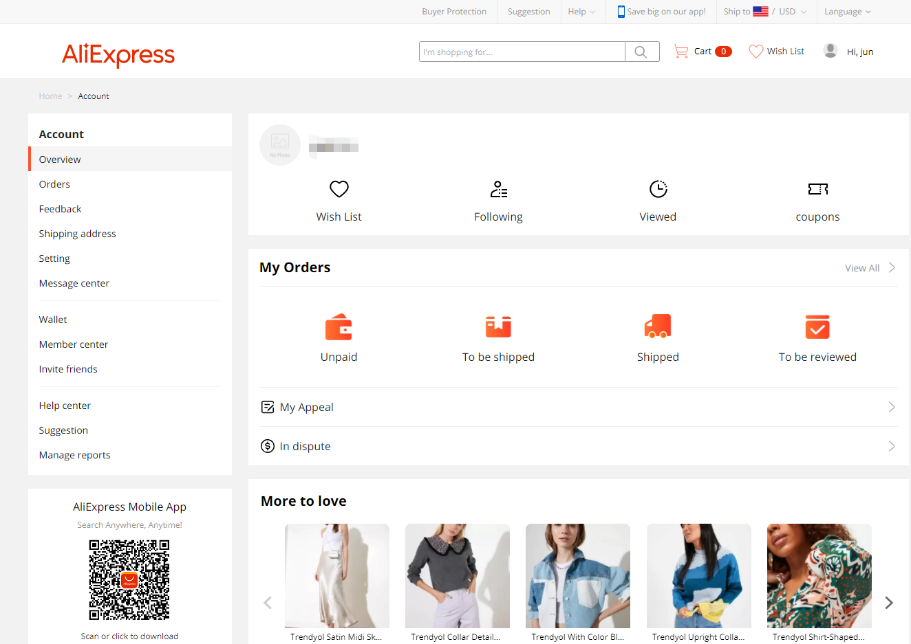The height and width of the screenshot is (644, 911).
Task: Click the AliExpress Mobile App heading
Action: 129,507
